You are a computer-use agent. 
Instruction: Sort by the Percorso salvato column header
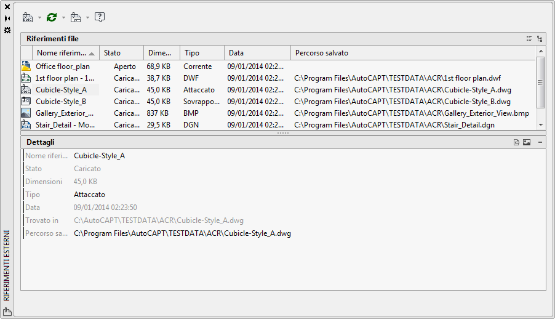[413, 53]
